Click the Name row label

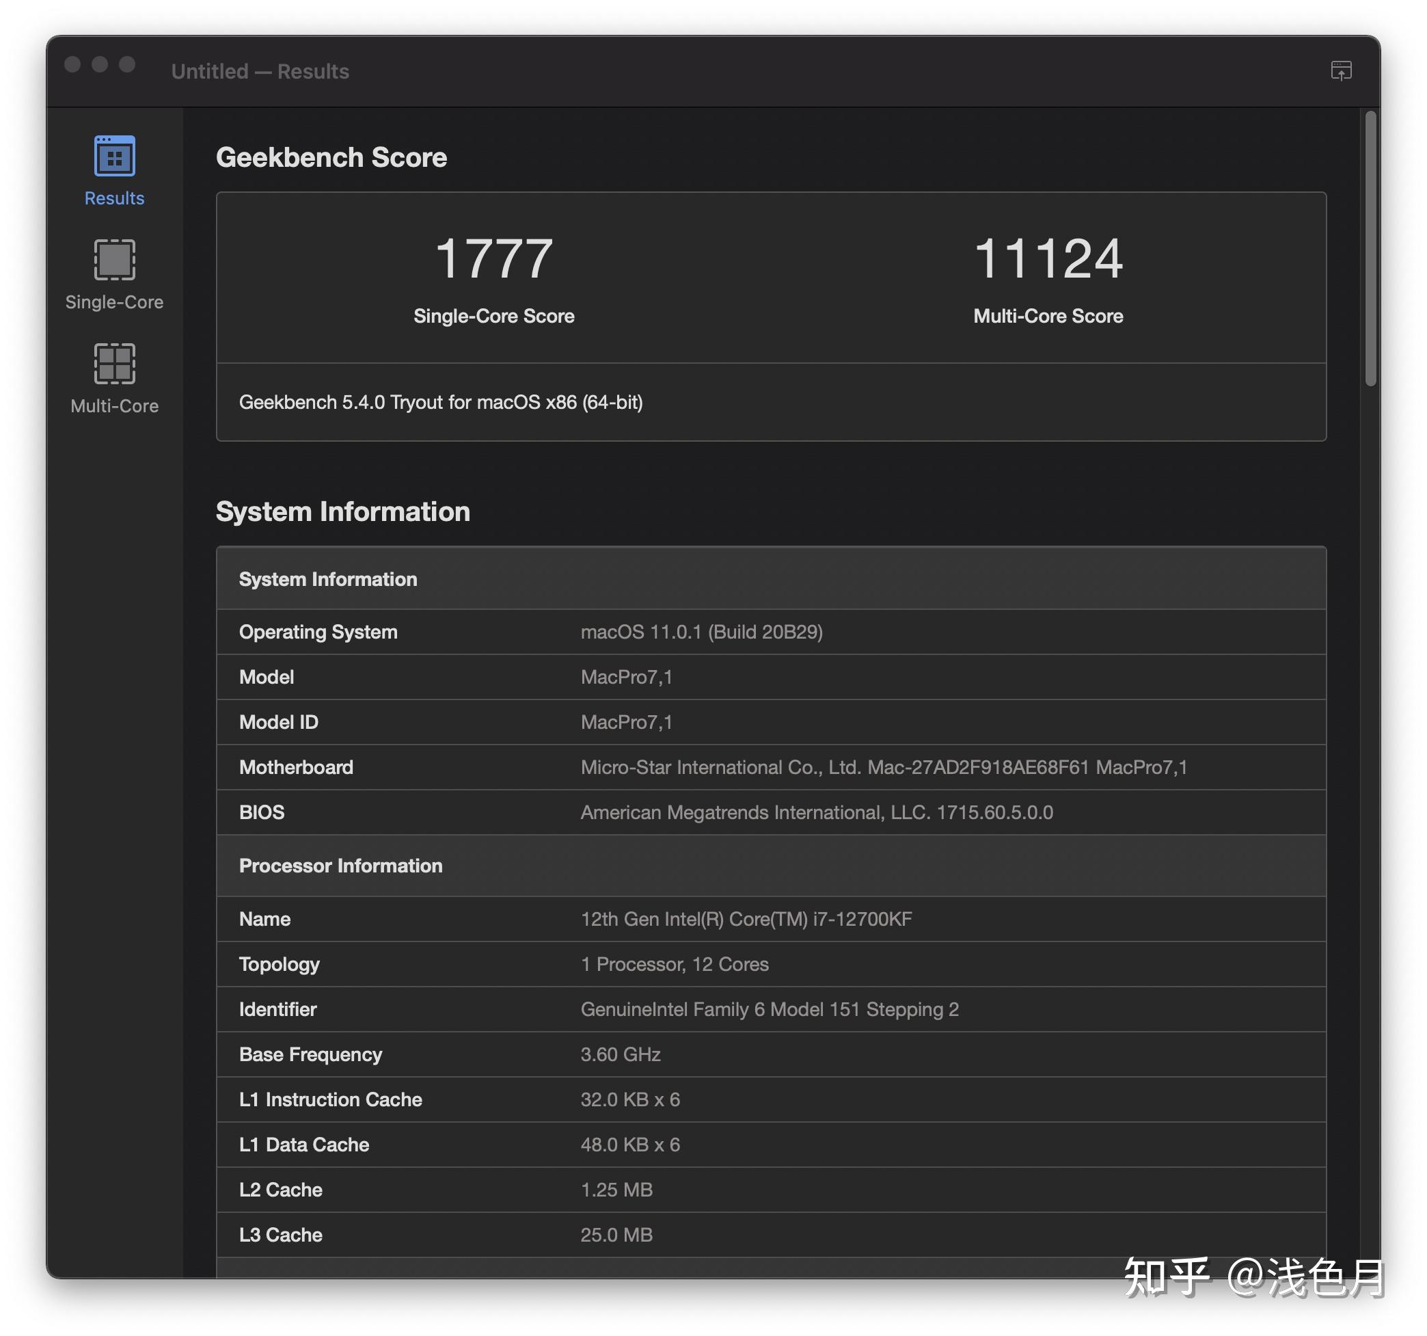click(x=264, y=919)
